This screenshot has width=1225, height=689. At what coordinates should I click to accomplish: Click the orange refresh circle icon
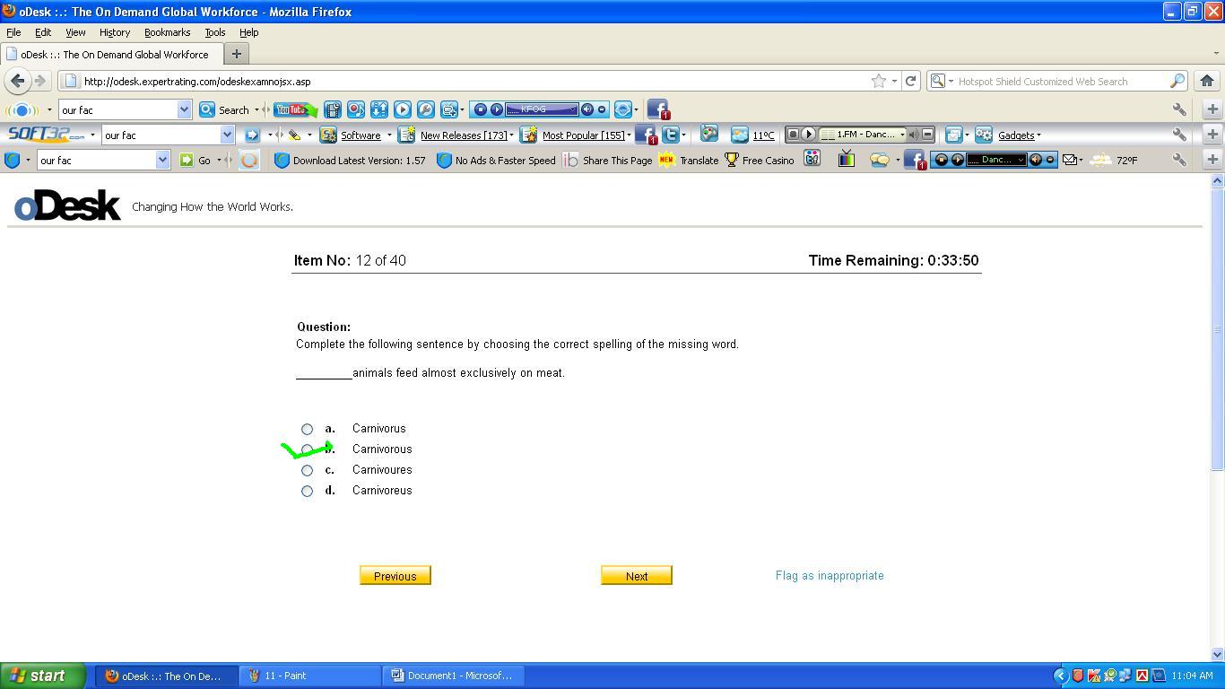pos(248,160)
